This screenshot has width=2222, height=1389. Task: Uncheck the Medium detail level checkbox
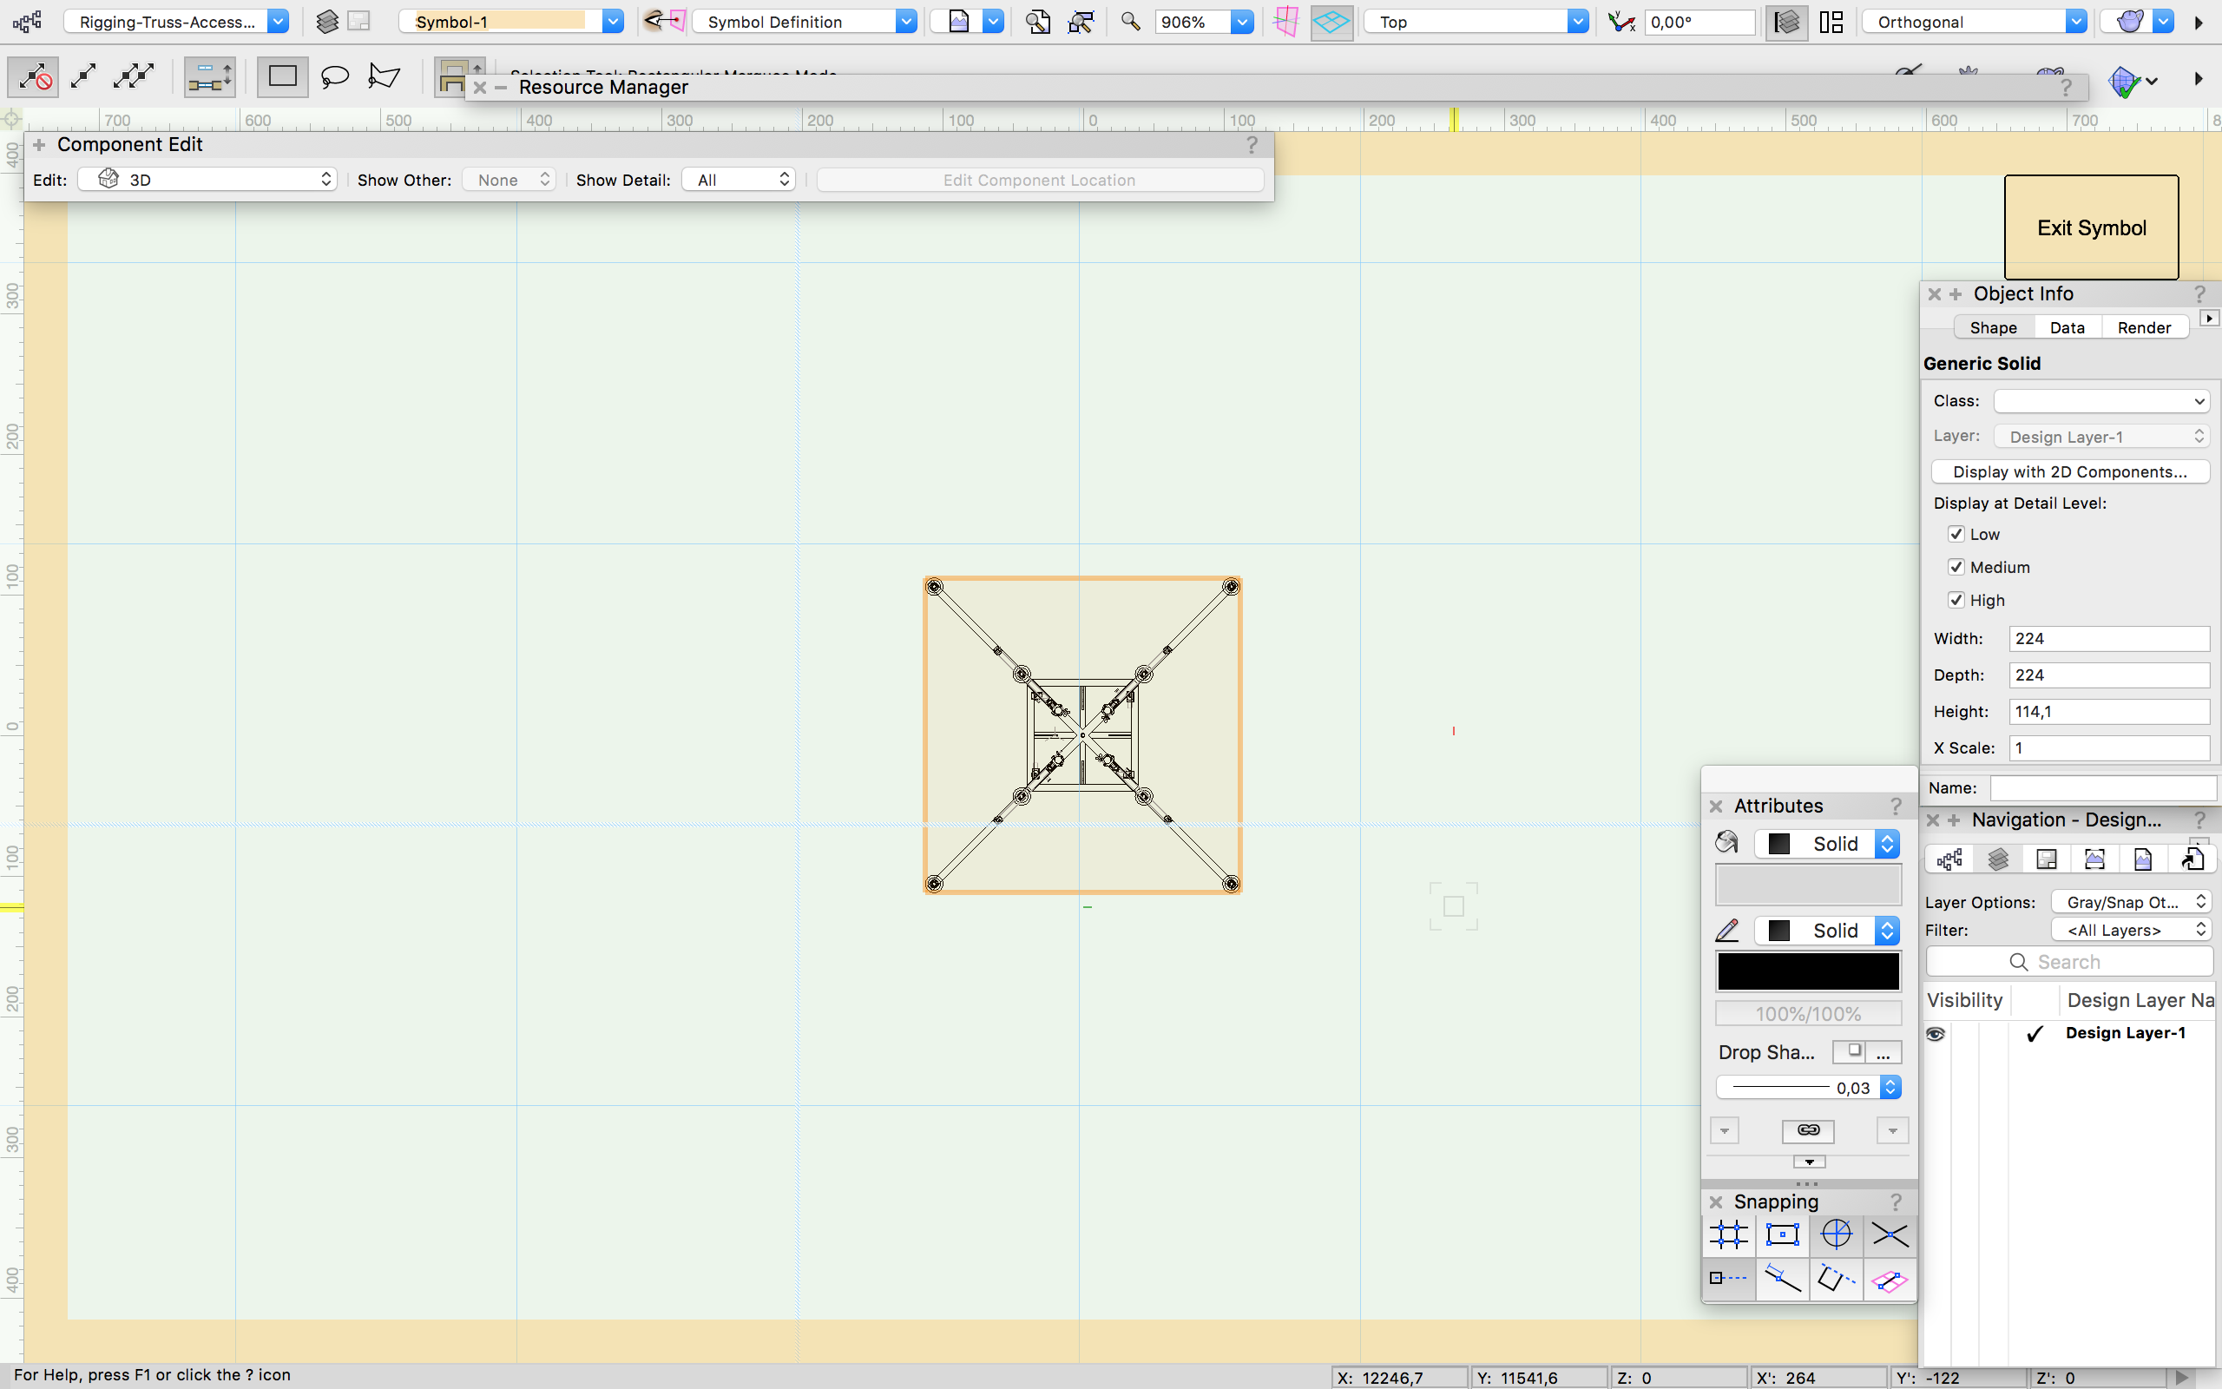coord(1956,568)
